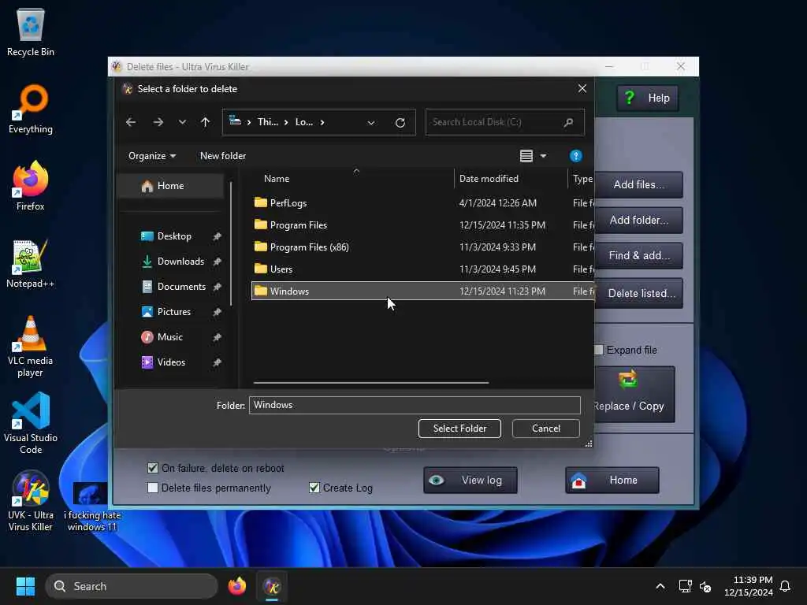Select the Windows folder row
807x605 pixels.
(422, 291)
